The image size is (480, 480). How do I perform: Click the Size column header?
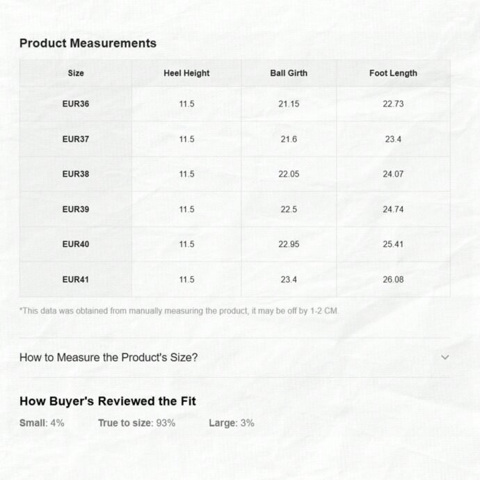[76, 73]
